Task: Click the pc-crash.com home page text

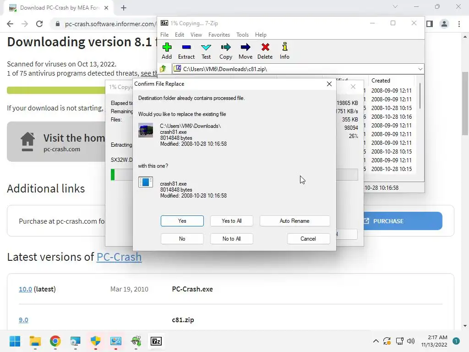Action: pos(62,149)
